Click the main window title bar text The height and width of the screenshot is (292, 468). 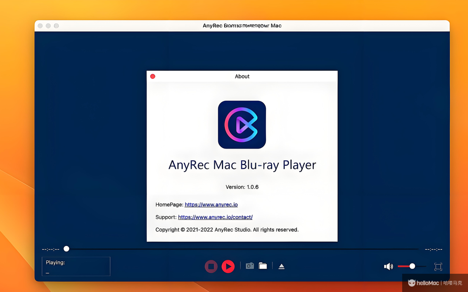pyautogui.click(x=242, y=26)
